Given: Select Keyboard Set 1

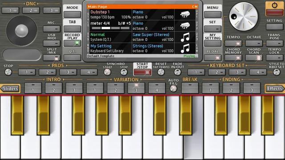Looking at the screenshot, I should pos(196,72).
